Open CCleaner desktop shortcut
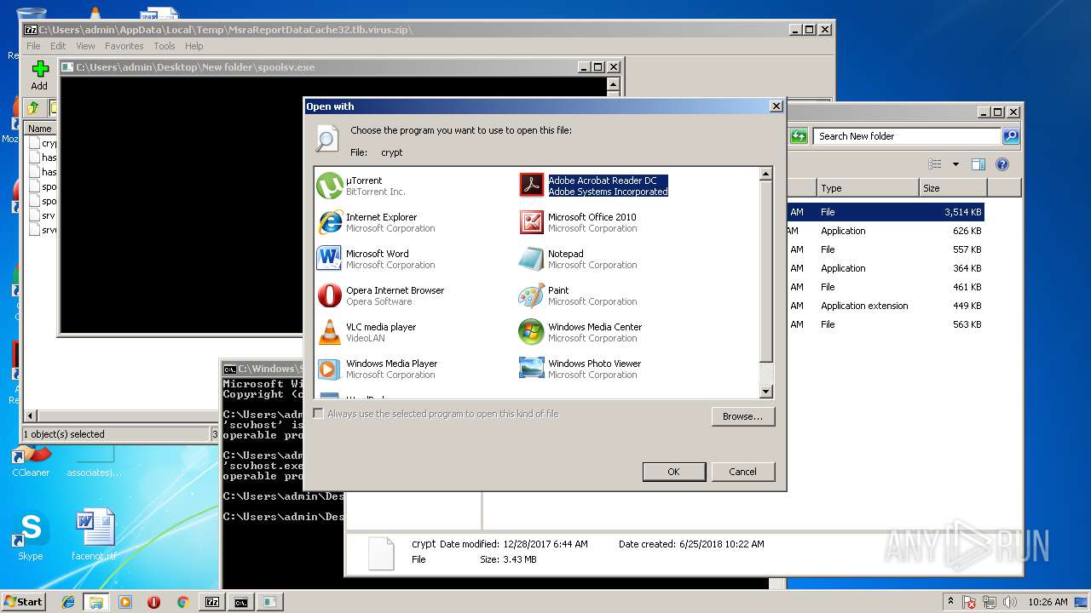The height and width of the screenshot is (613, 1091). [x=31, y=461]
